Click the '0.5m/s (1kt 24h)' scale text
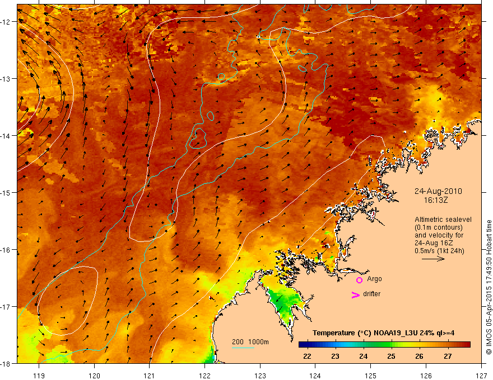The image size is (493, 380). pyautogui.click(x=439, y=251)
